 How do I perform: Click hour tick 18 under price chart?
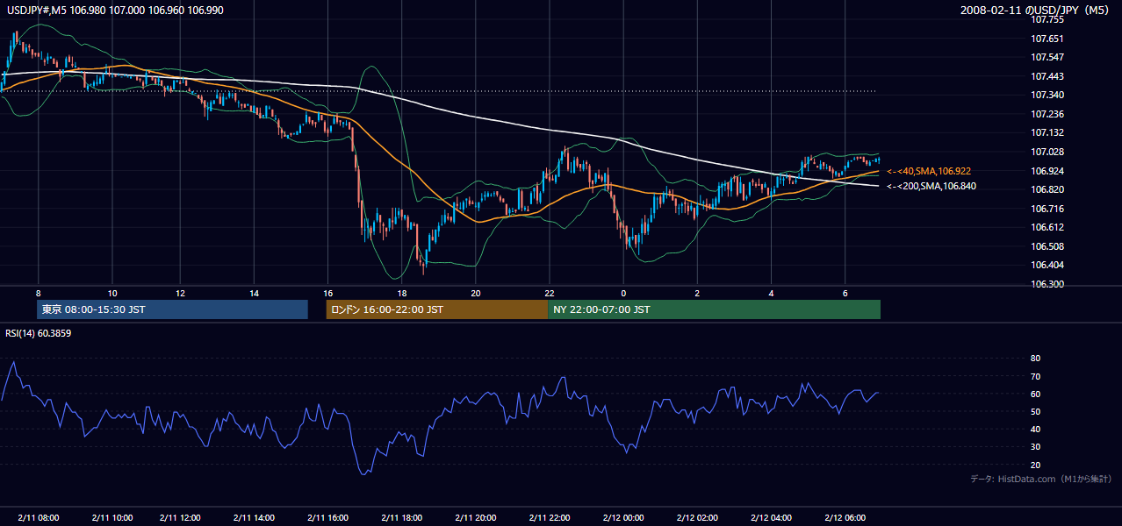point(402,293)
